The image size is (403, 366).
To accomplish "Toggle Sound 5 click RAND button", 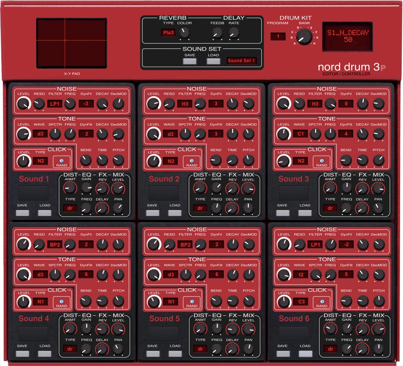I will point(192,302).
